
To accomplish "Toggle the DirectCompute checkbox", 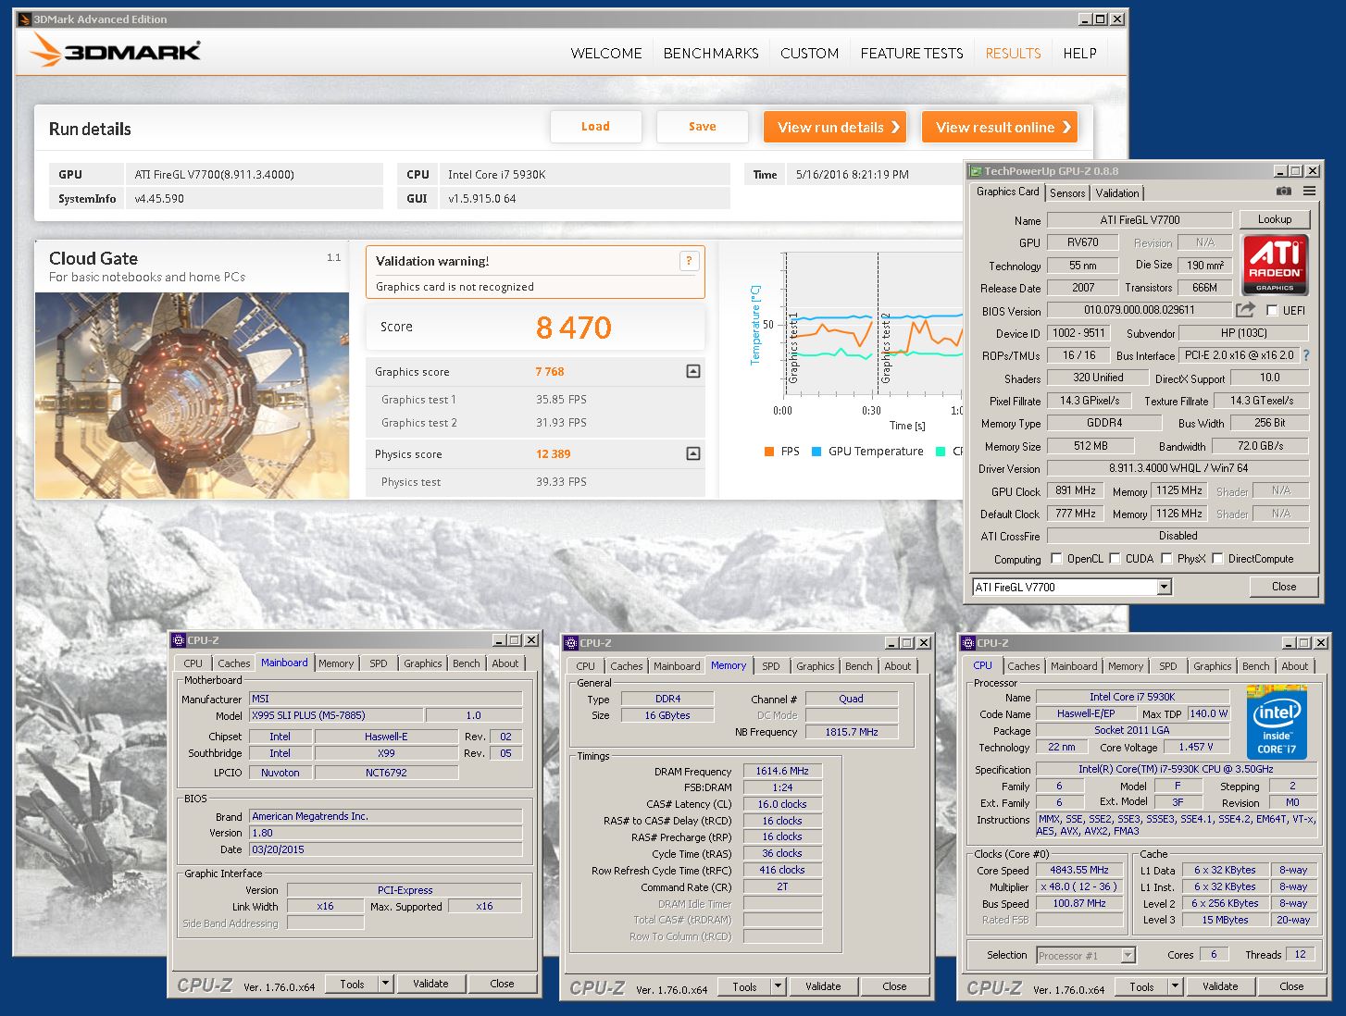I will [1217, 559].
